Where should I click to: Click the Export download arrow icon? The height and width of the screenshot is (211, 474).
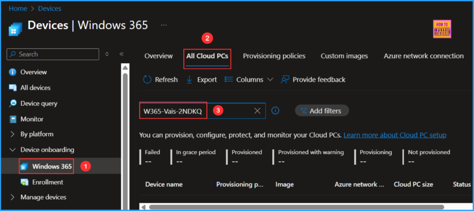(189, 79)
